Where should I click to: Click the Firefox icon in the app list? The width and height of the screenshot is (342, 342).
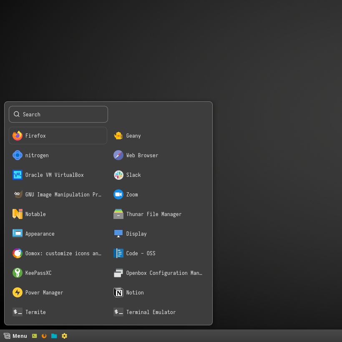point(18,136)
